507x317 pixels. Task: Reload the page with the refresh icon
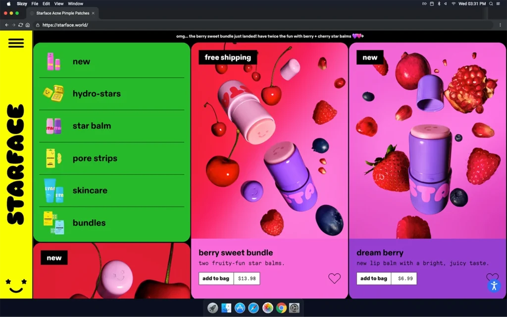(x=20, y=25)
